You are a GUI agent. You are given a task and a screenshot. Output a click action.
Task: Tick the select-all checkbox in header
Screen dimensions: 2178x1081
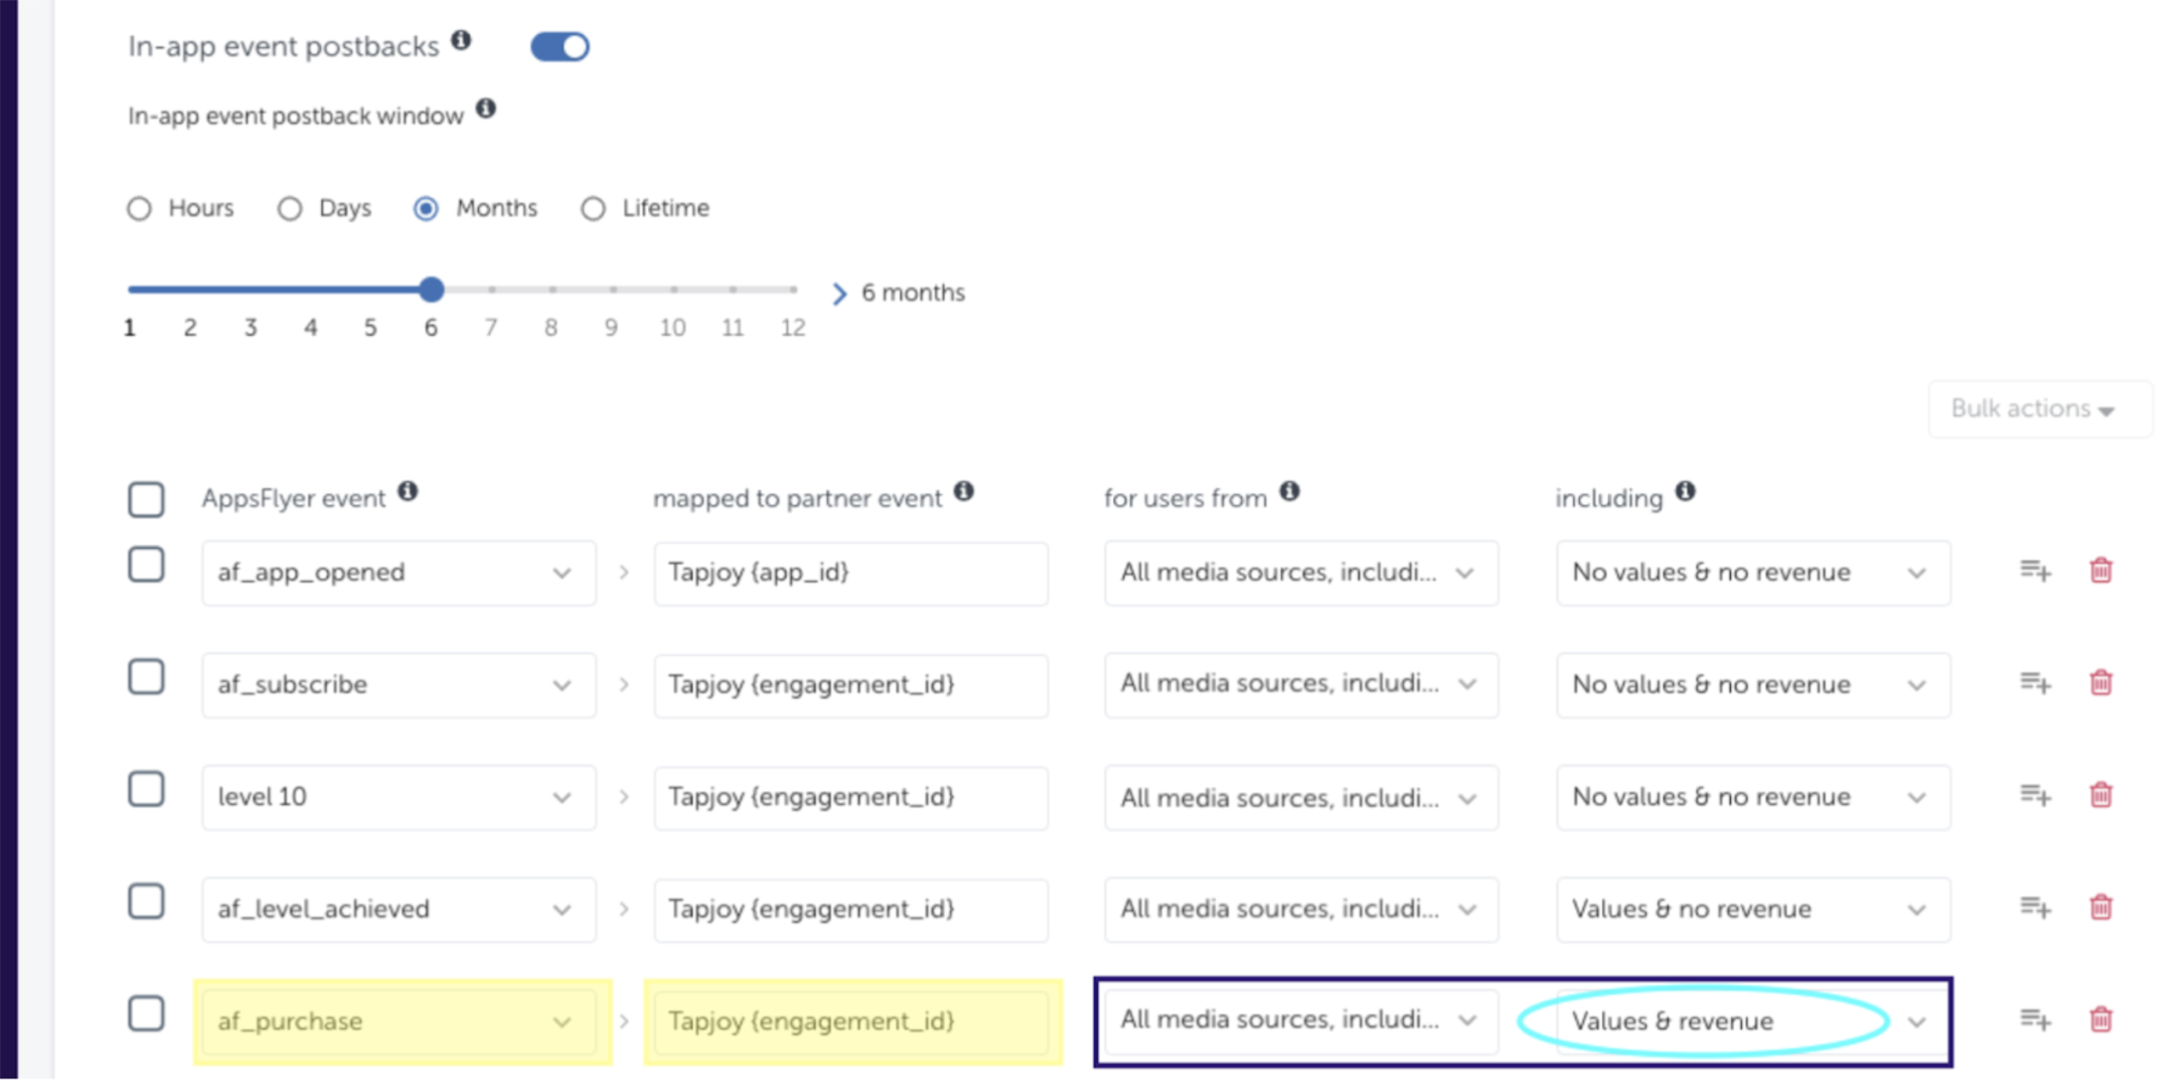point(146,499)
